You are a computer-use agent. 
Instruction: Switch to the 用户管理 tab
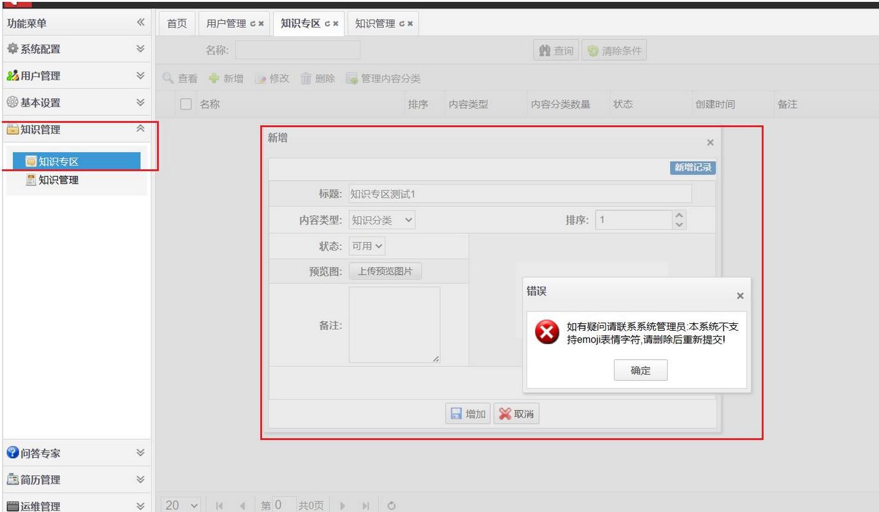click(234, 24)
